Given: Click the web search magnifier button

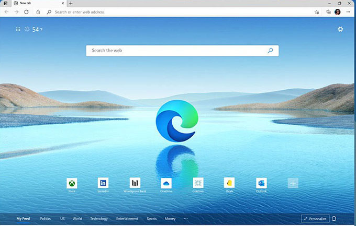Looking at the screenshot, I should 270,51.
